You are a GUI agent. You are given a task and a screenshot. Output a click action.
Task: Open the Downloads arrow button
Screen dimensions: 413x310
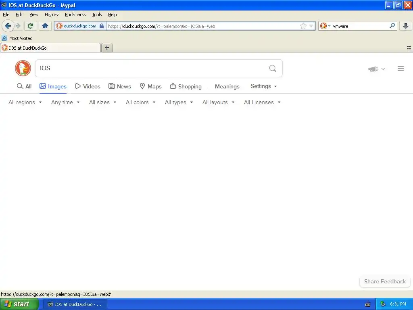[x=406, y=26]
